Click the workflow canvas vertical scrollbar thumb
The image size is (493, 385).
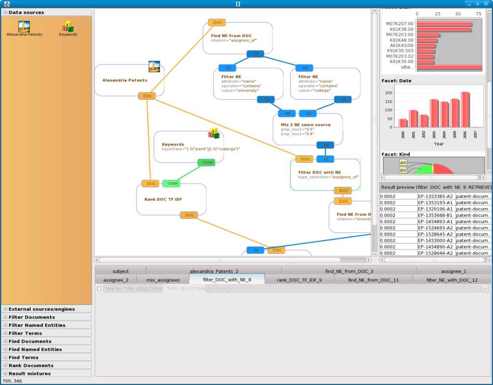click(375, 119)
